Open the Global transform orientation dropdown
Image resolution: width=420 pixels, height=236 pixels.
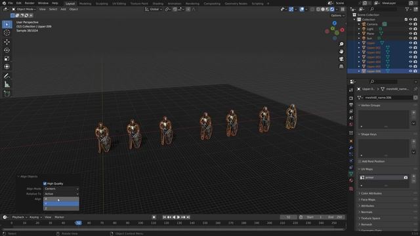[x=154, y=9]
